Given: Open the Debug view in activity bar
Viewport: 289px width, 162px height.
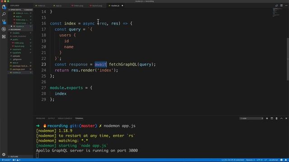Looking at the screenshot, I should click(4, 29).
